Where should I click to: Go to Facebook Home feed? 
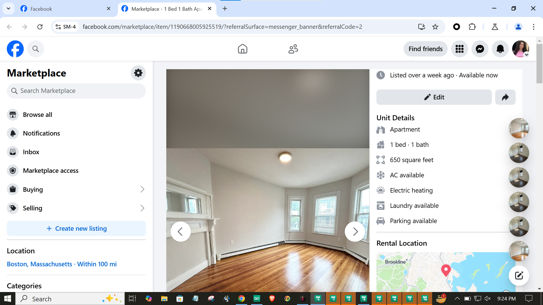coord(242,49)
